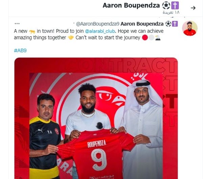
Task: Click the eagle emoji ending the tweet
Action: pyautogui.click(x=158, y=38)
